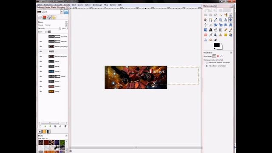The image size is (272, 153).
Task: Select the Text tool
Action: (x=211, y=30)
